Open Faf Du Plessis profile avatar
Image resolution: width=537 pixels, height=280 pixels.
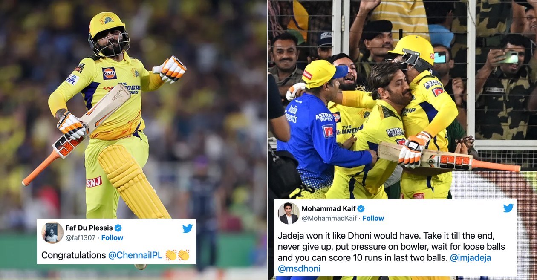[52, 232]
